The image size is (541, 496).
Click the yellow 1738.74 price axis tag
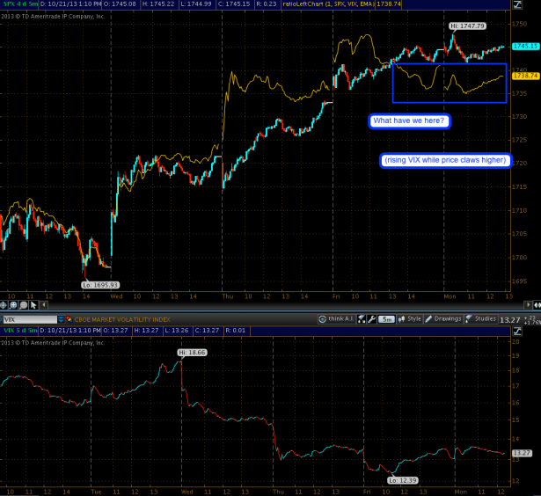pos(525,76)
